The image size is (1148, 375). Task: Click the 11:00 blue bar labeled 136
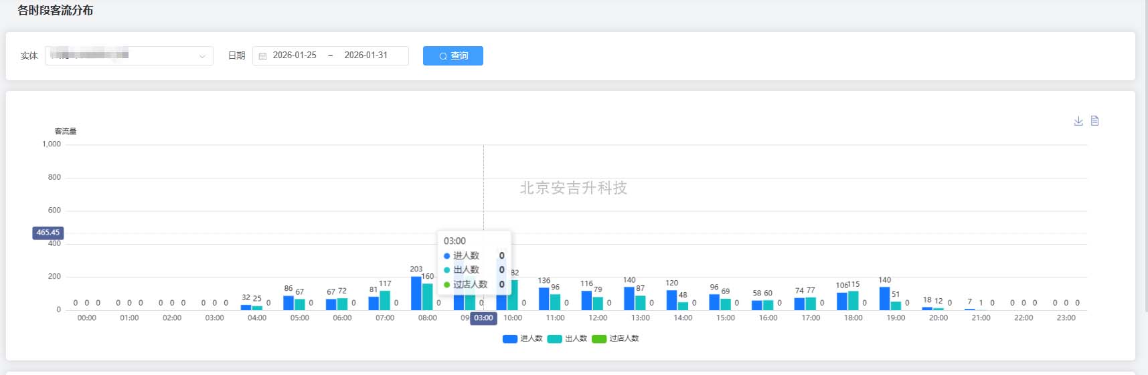pyautogui.click(x=544, y=299)
